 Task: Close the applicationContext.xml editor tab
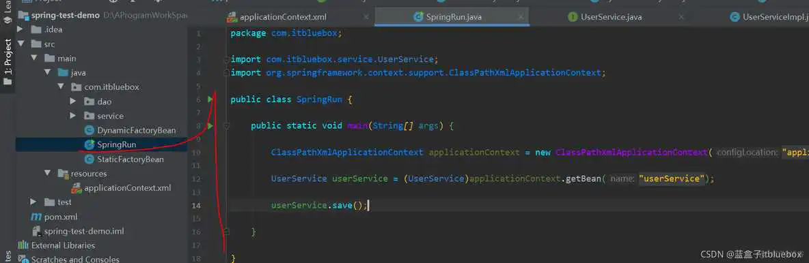coord(366,17)
